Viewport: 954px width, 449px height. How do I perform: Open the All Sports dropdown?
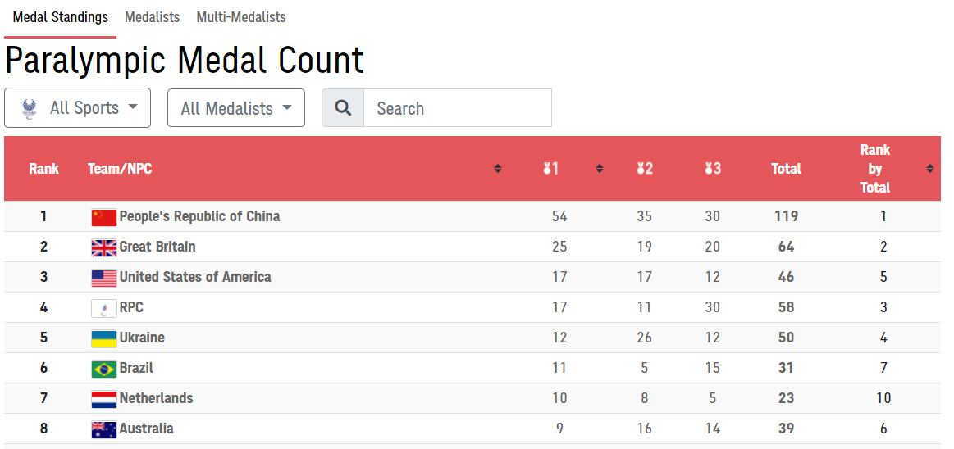pyautogui.click(x=78, y=108)
